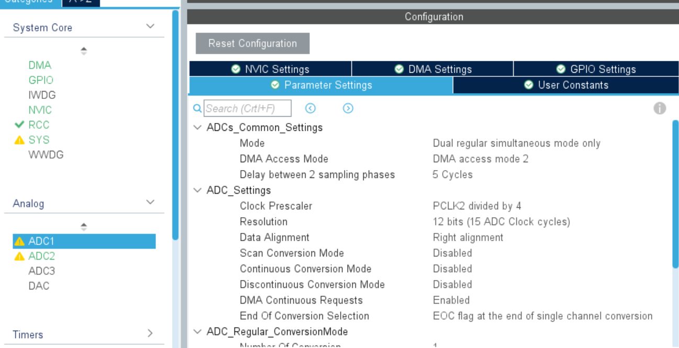Image resolution: width=679 pixels, height=348 pixels.
Task: Collapse the ADC_Settings group
Action: click(x=197, y=190)
